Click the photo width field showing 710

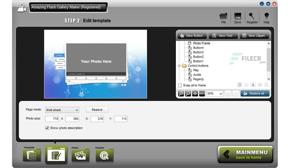point(52,119)
